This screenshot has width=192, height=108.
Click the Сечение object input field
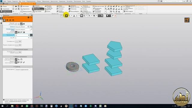21,27
